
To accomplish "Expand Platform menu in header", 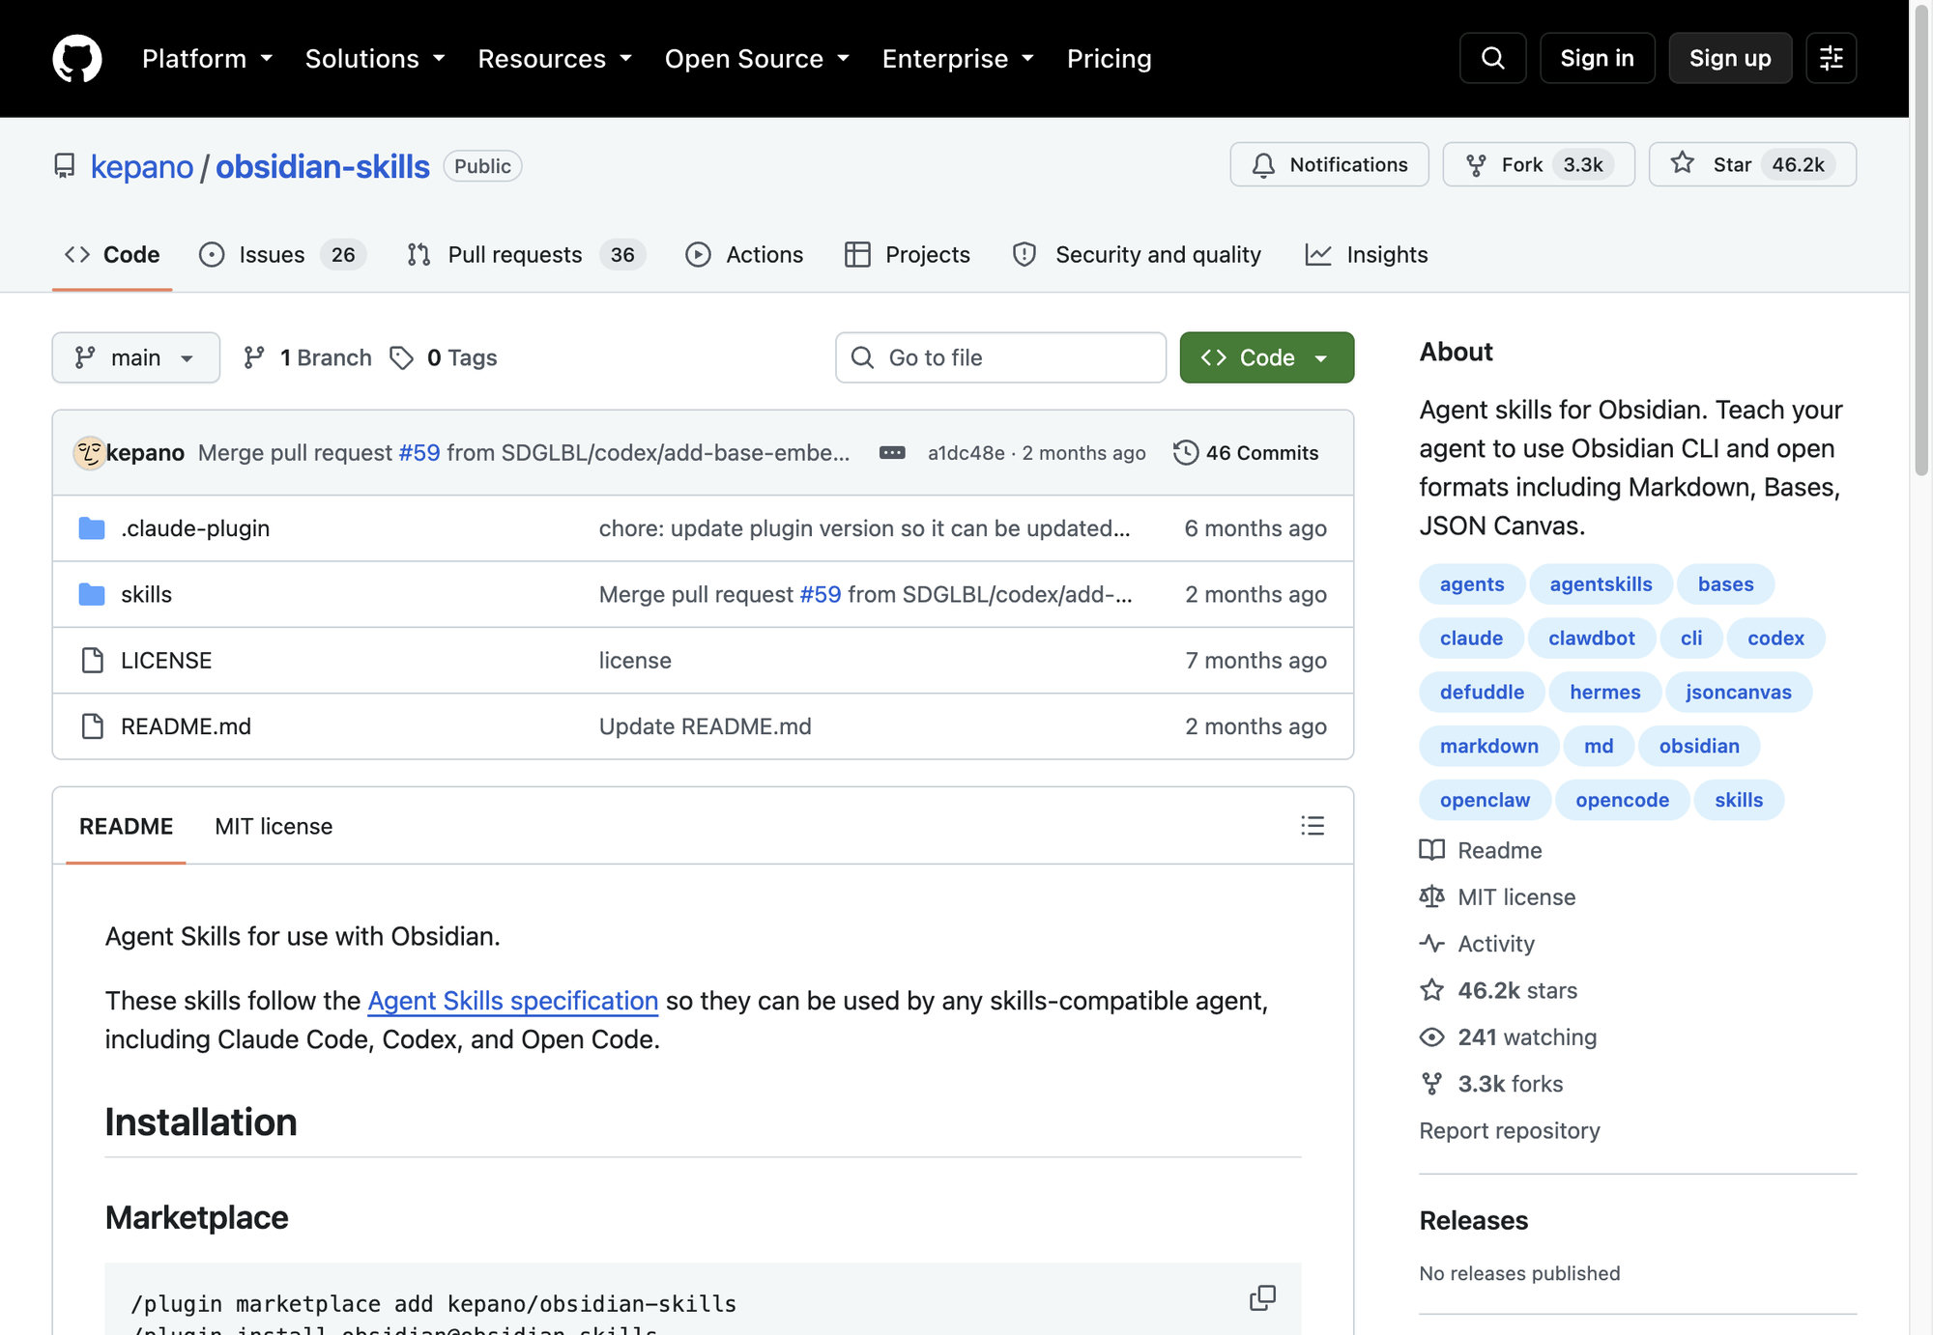I will pos(207,59).
